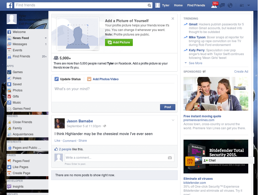The width and height of the screenshot is (261, 195).
Task: Click Jason Barnabe's profile thumbnail
Action: 60,123
